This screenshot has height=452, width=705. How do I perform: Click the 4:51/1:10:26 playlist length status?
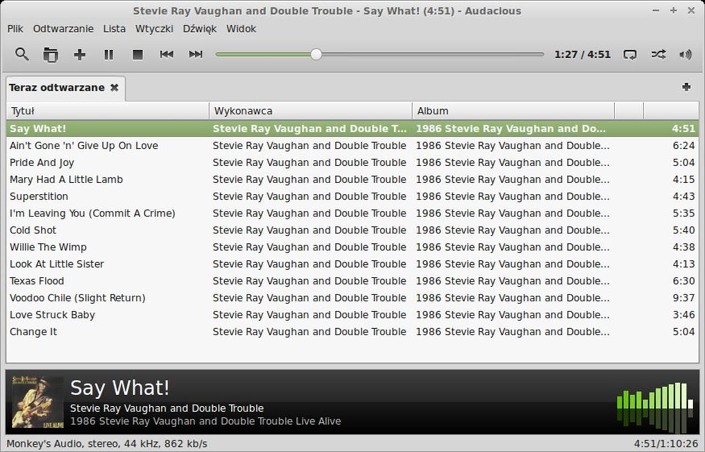666,444
